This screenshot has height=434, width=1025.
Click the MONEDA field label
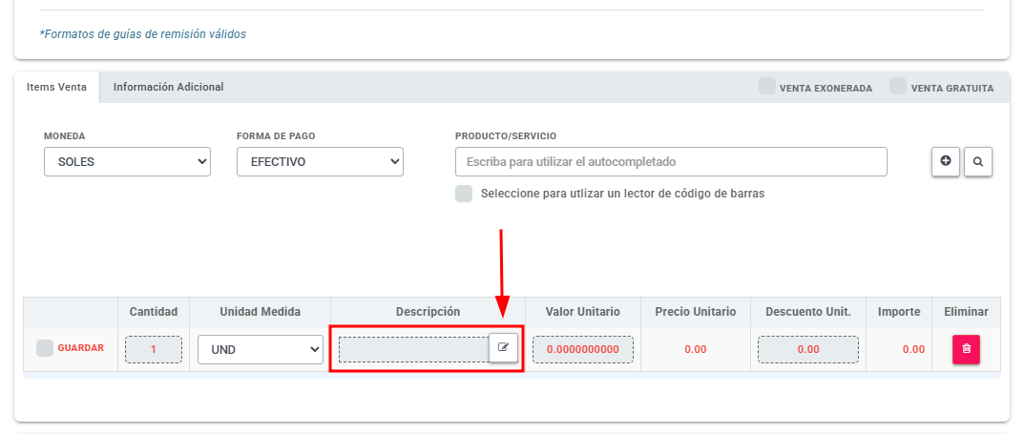click(x=65, y=136)
